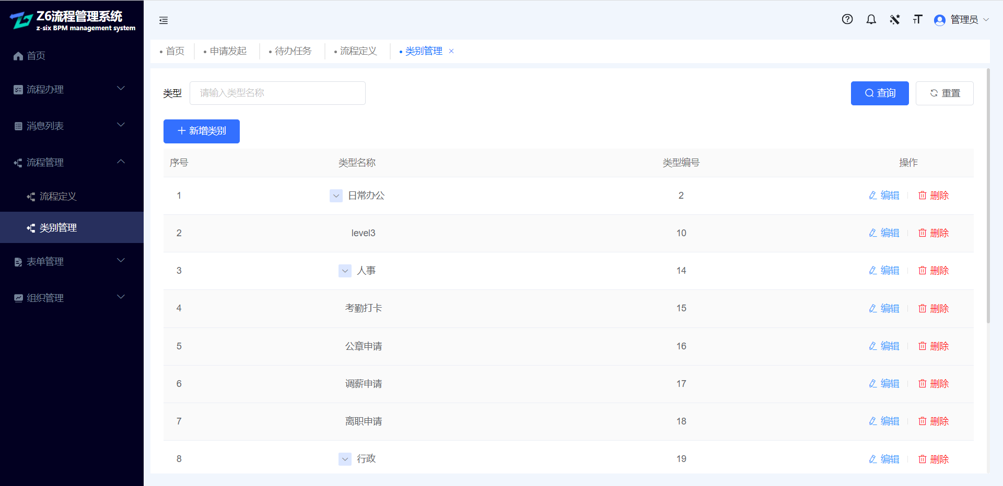
Task: Click the administrator avatar icon
Action: tap(940, 20)
